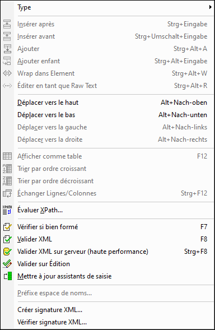Click the Insérer après icon
Screen dimensions: 215x330
pyautogui.click(x=7, y=24)
